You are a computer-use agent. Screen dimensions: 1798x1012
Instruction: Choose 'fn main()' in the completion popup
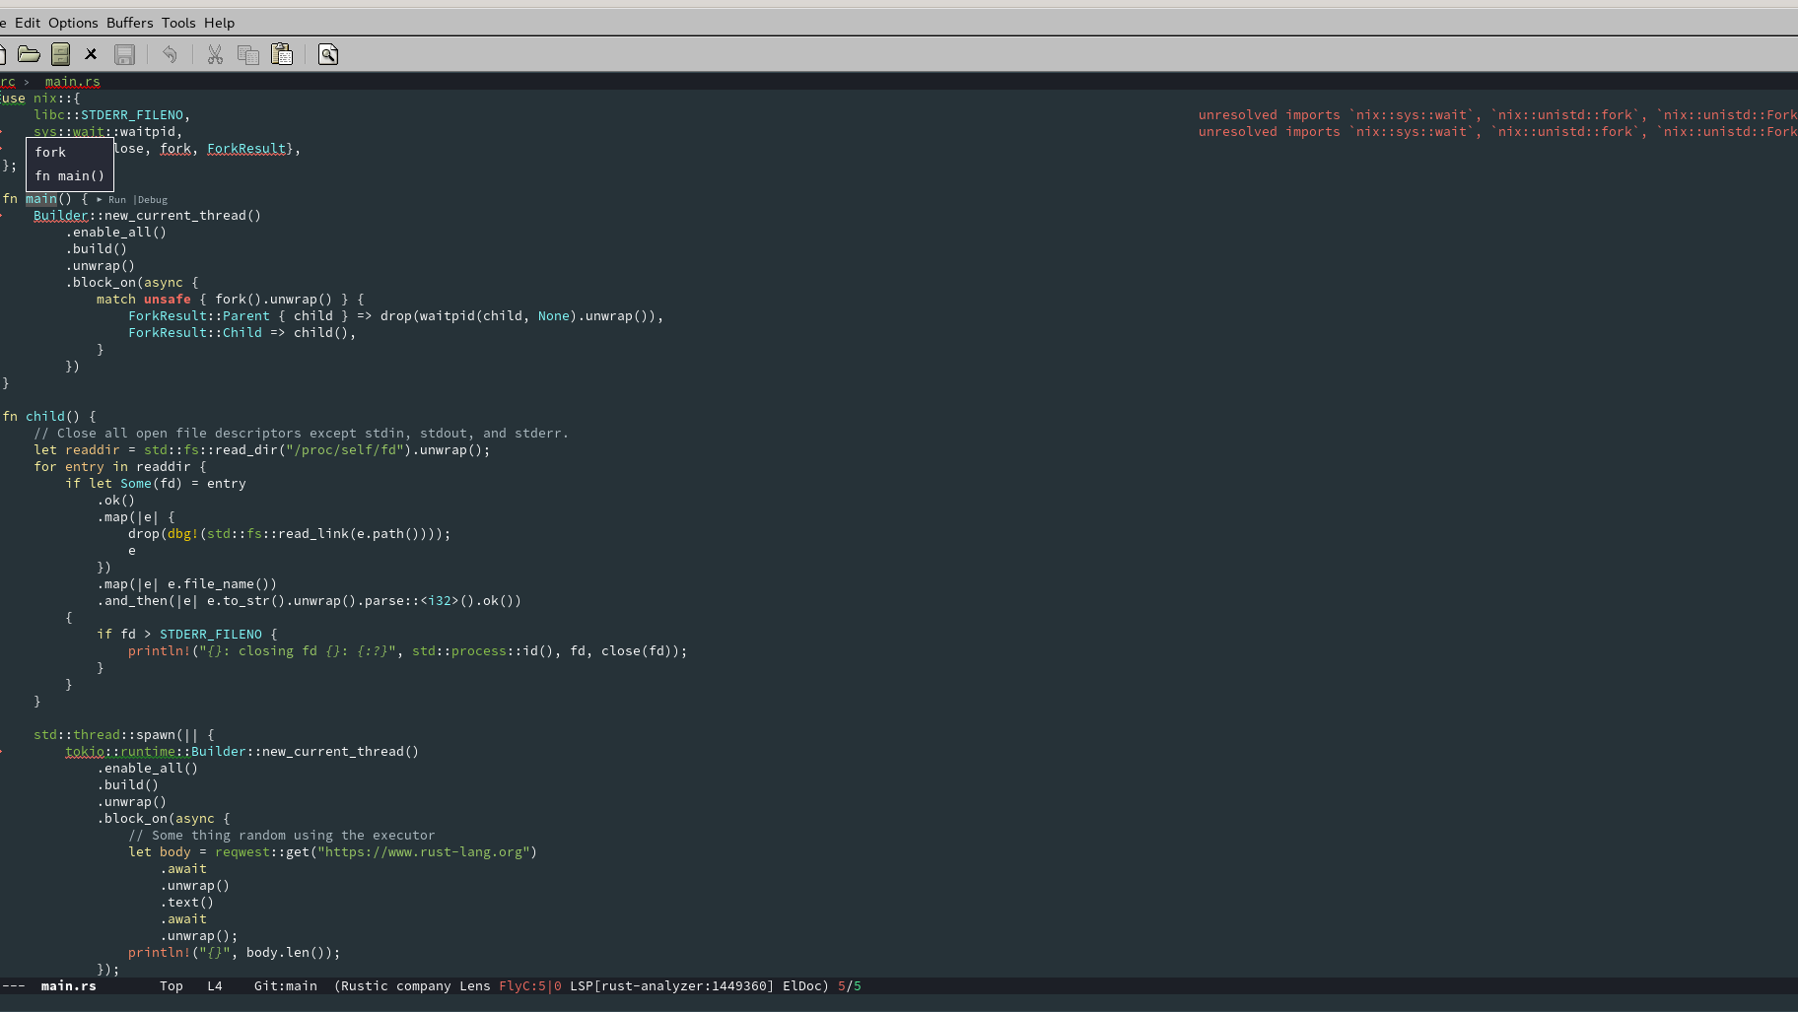(69, 176)
